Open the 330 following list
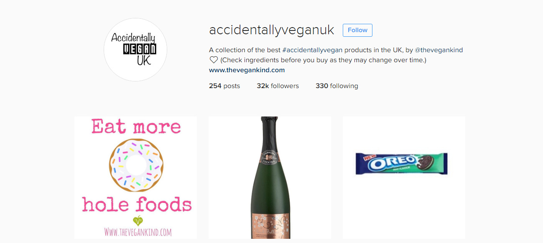Screen dimensions: 543x243 tap(337, 86)
